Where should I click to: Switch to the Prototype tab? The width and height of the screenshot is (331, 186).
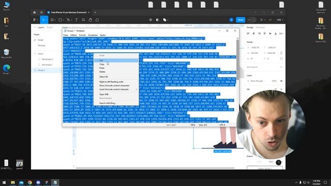pos(260,27)
